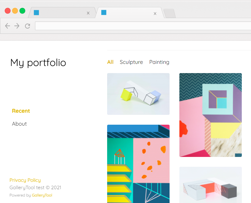Open the About page
251x203 pixels.
pyautogui.click(x=19, y=124)
